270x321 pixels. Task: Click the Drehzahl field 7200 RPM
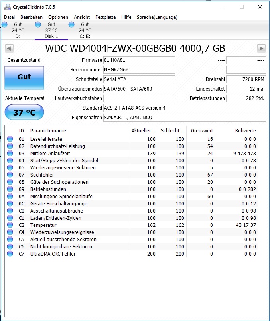(x=246, y=79)
